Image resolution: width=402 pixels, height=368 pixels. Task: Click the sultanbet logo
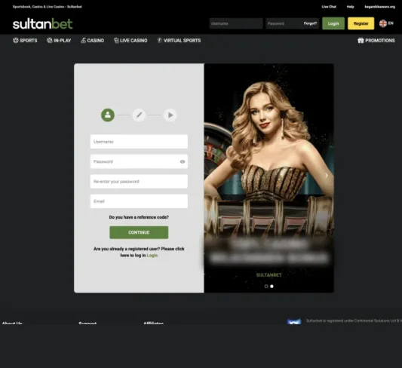[42, 23]
